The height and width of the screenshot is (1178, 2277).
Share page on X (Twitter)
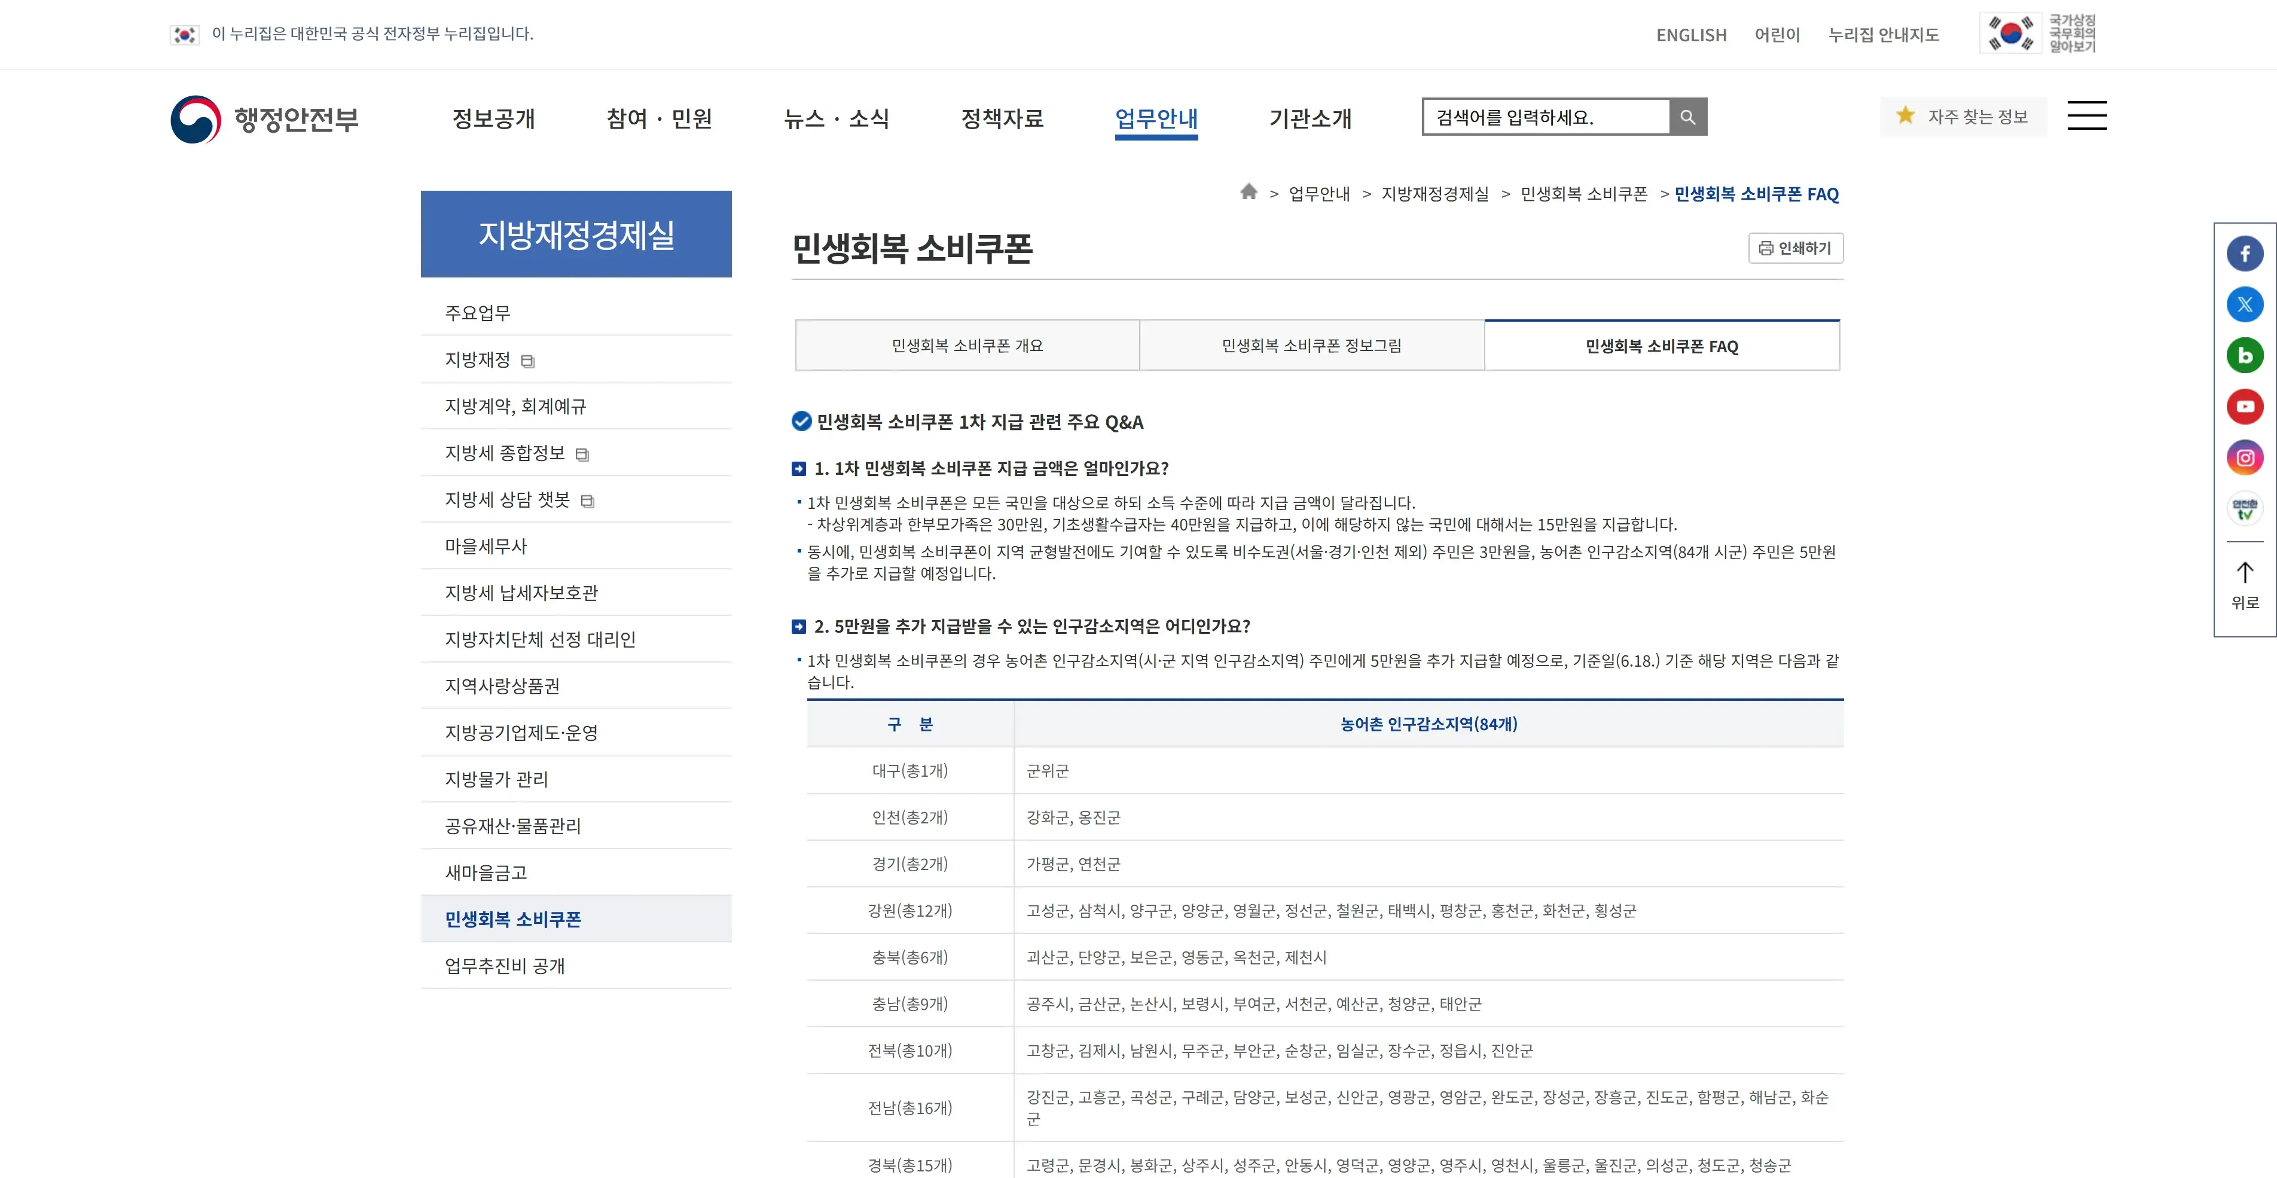coord(2244,305)
